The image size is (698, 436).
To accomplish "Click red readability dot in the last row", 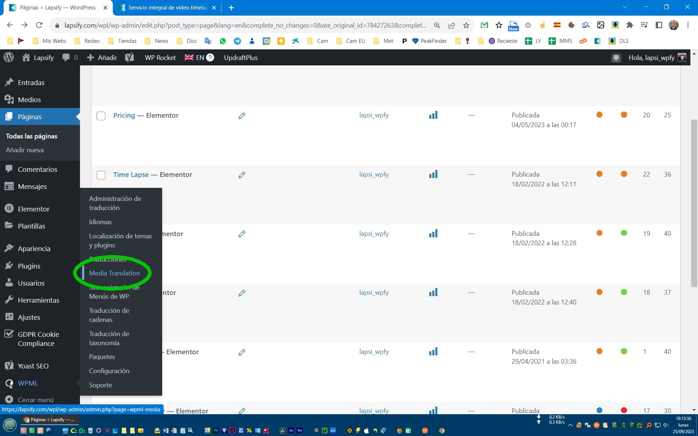I will coord(624,411).
